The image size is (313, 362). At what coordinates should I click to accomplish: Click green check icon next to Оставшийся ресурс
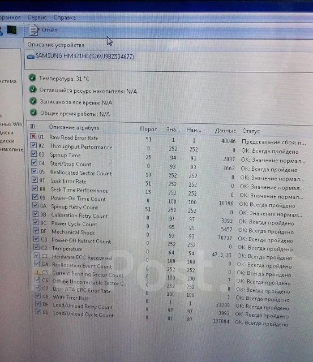coord(33,89)
